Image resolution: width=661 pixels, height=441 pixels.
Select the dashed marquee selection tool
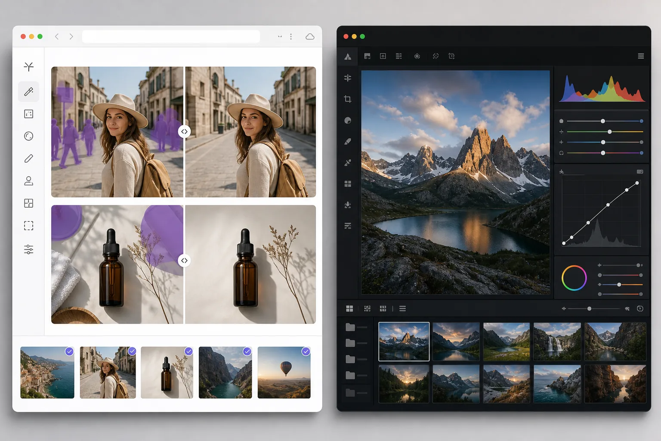[x=28, y=226]
